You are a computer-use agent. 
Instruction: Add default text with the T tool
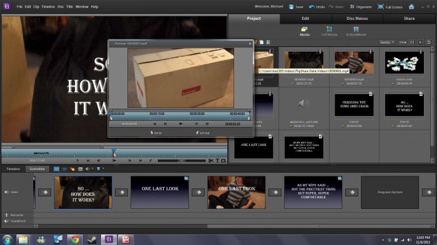pos(217,161)
